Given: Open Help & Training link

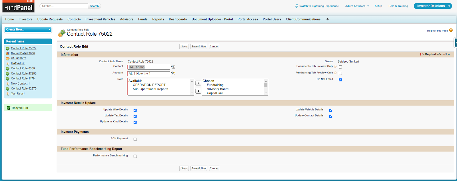Looking at the screenshot, I should (398, 6).
